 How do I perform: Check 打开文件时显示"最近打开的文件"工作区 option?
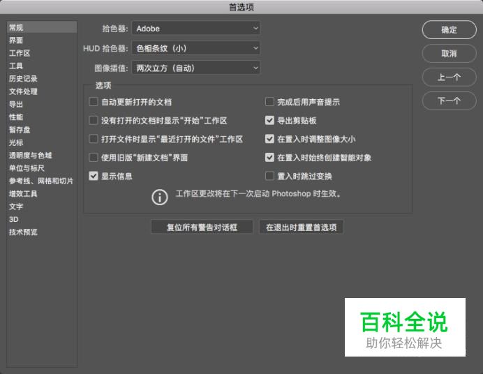click(94, 139)
